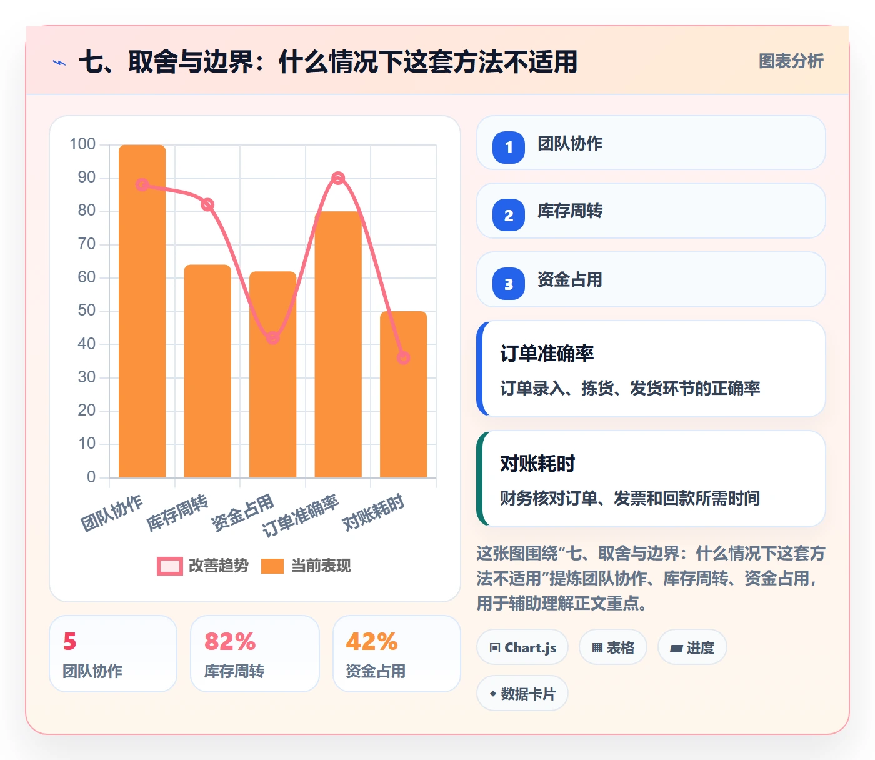875x760 pixels.
Task: Click the 资金占用 bar in the chart
Action: tap(273, 374)
